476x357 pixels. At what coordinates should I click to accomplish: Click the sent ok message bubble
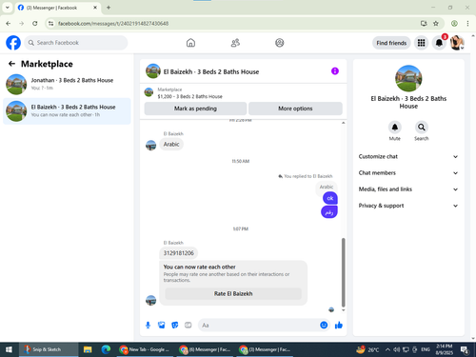330,198
